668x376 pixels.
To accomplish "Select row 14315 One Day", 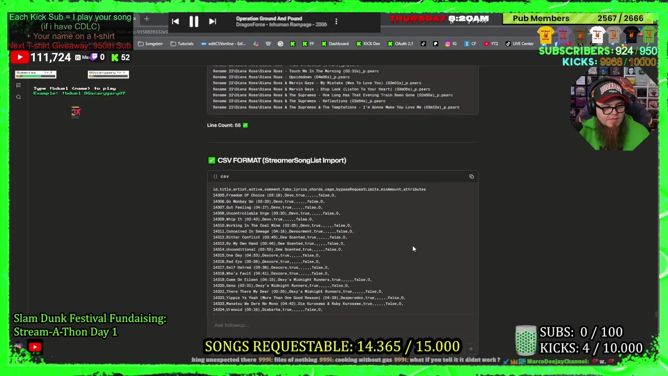I will pyautogui.click(x=266, y=255).
